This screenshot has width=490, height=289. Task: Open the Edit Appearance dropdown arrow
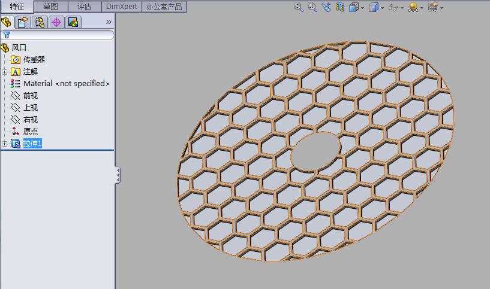click(x=422, y=8)
